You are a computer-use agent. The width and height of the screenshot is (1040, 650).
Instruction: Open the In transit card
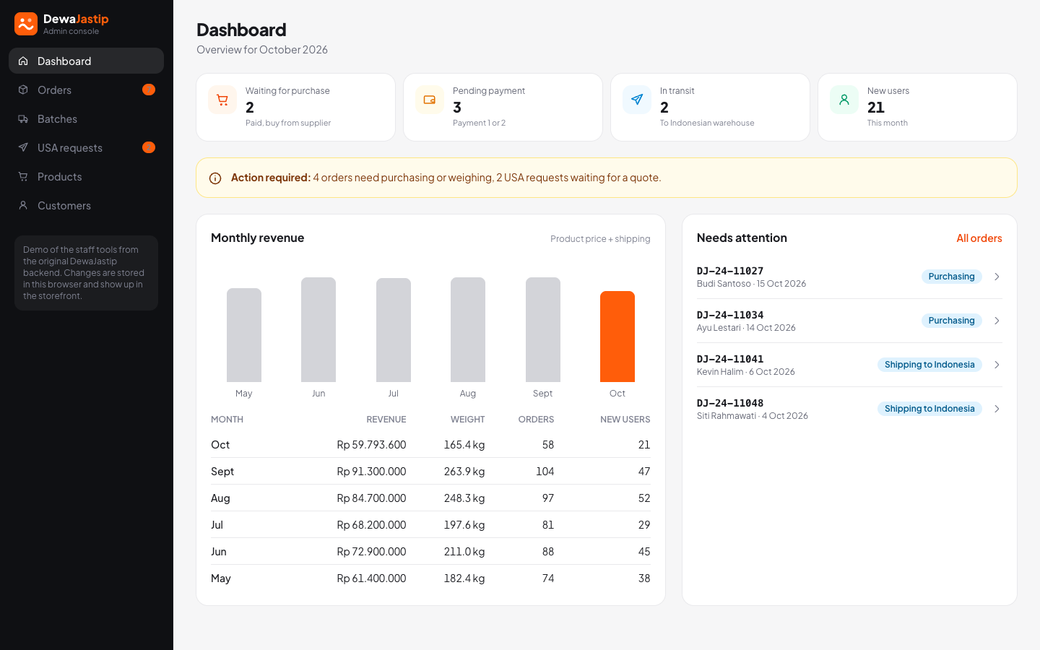coord(710,107)
